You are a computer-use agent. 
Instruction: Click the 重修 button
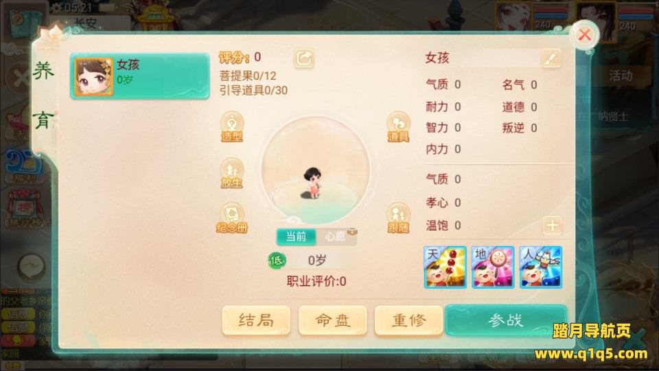[x=408, y=321]
